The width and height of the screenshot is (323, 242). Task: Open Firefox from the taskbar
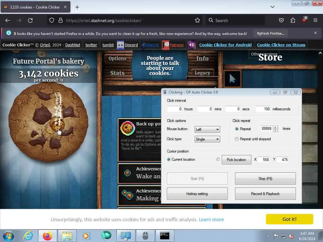(x=47, y=236)
